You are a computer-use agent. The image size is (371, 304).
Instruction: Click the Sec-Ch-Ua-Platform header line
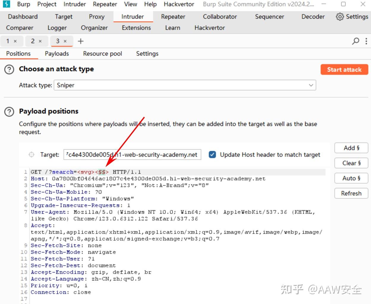[82, 199]
